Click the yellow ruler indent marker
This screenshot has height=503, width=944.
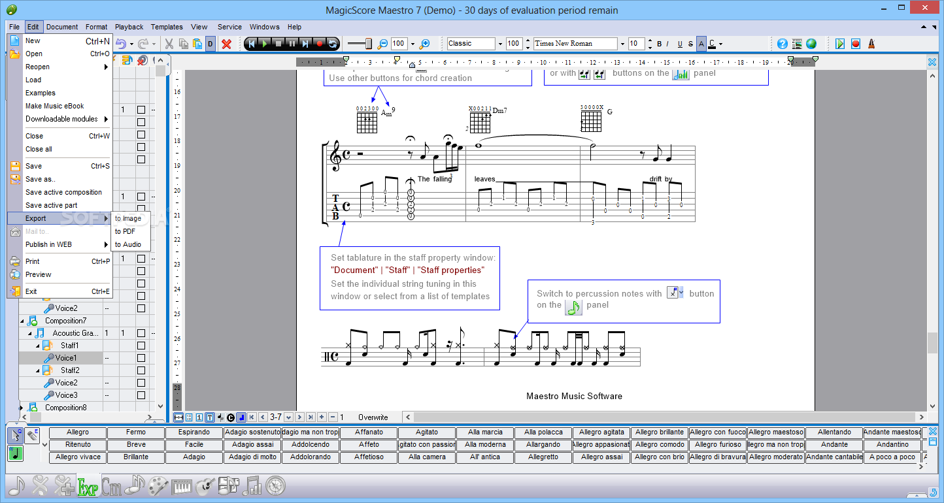397,60
